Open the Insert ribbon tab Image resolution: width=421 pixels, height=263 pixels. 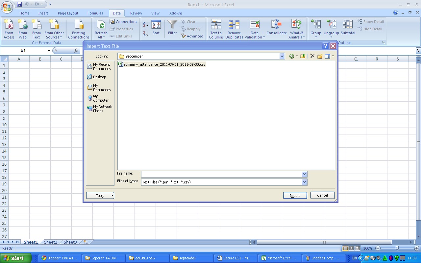[x=43, y=13]
